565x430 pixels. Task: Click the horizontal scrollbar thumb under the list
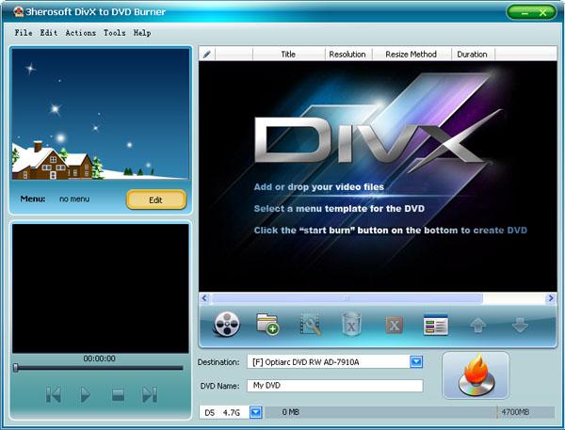347,298
